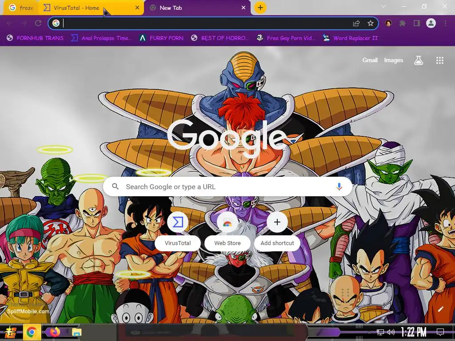The width and height of the screenshot is (455, 341).
Task: Open the tab search dropdown chevron
Action: pyautogui.click(x=383, y=6)
